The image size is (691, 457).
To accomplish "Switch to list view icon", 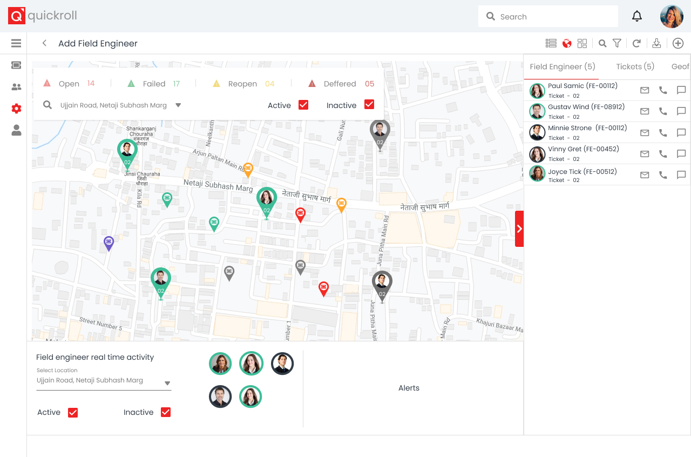I will (x=551, y=43).
